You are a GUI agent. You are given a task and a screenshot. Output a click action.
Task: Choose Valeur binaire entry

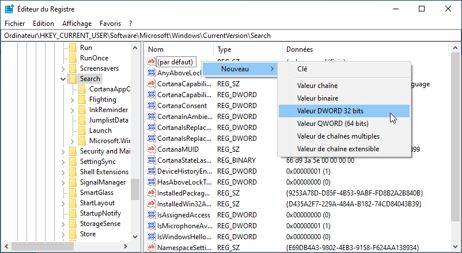[x=344, y=98]
